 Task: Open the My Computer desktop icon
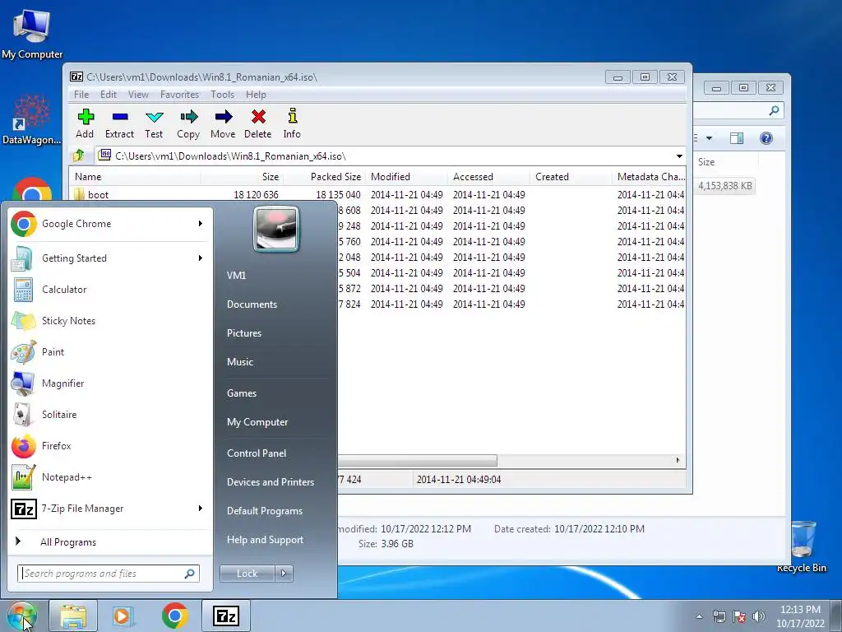click(x=32, y=32)
